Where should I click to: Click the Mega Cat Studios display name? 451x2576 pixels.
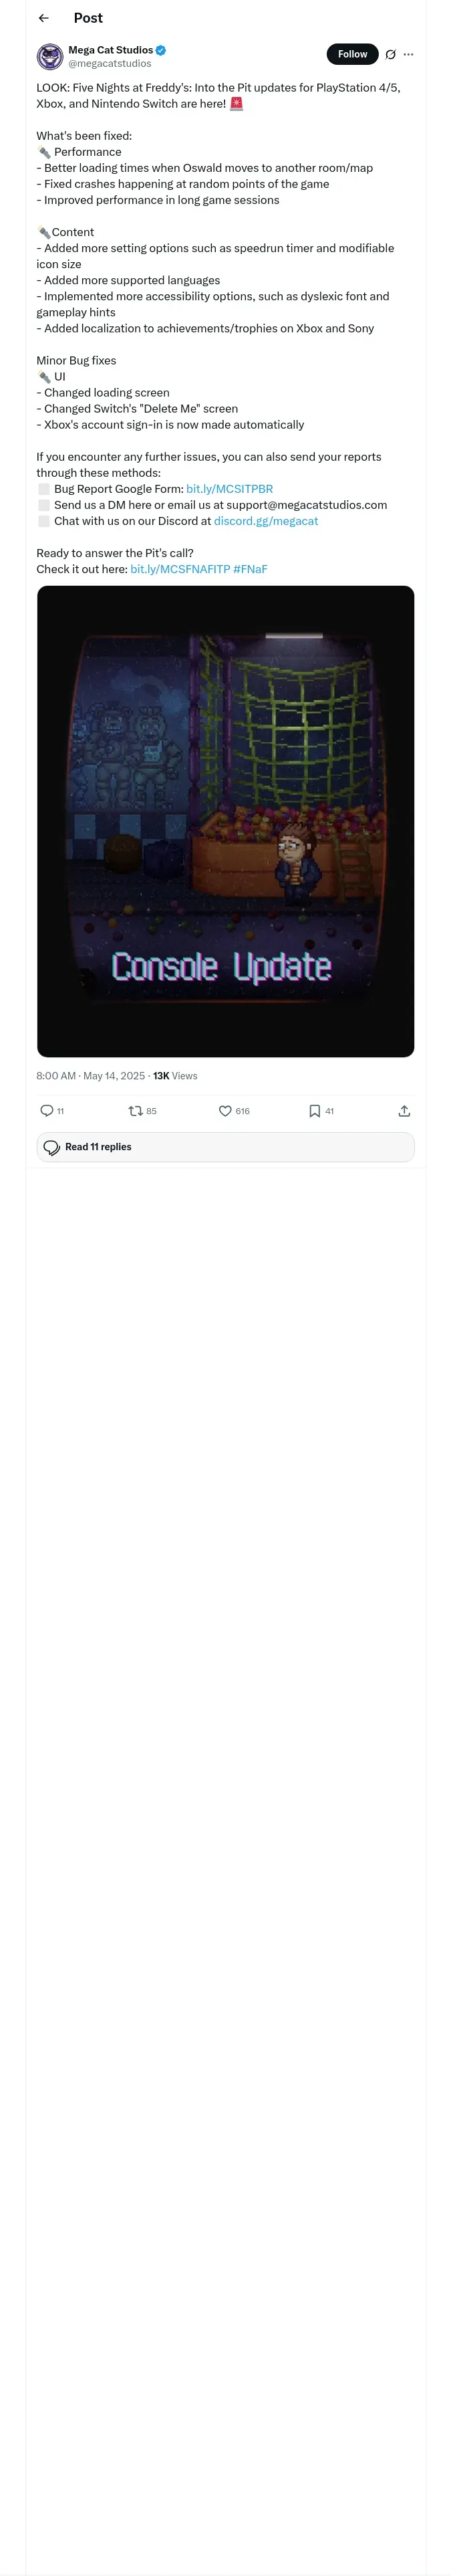tap(111, 49)
